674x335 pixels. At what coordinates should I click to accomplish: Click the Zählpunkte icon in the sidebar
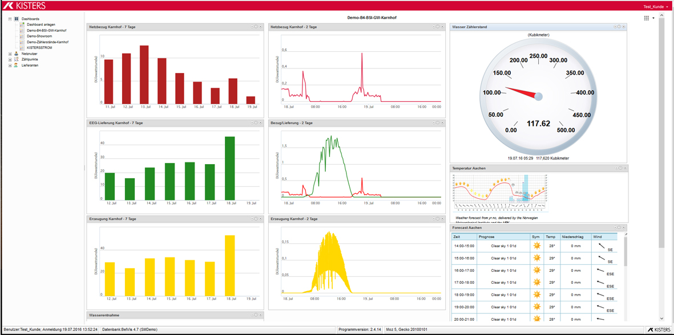[16, 59]
